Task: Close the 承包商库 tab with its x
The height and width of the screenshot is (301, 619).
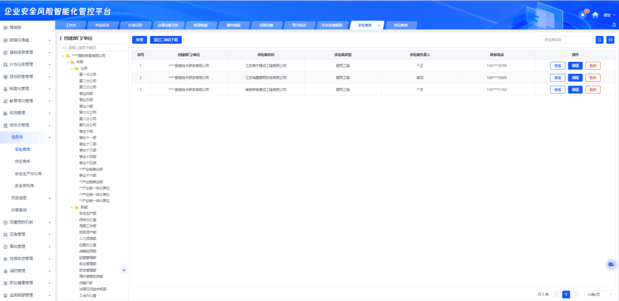Action: pos(379,25)
